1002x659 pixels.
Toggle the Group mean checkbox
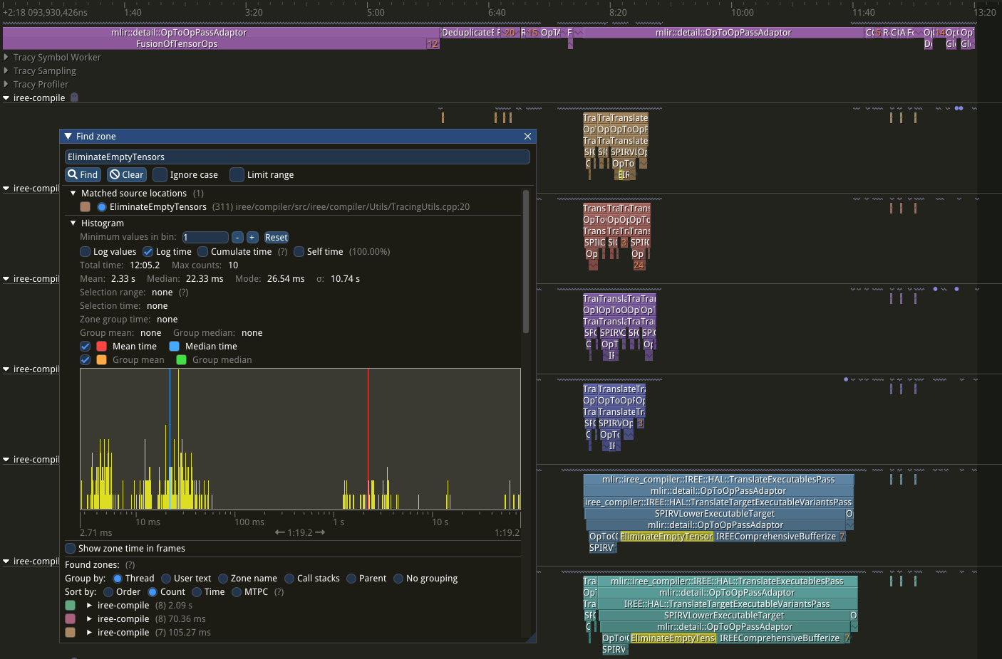(x=86, y=360)
